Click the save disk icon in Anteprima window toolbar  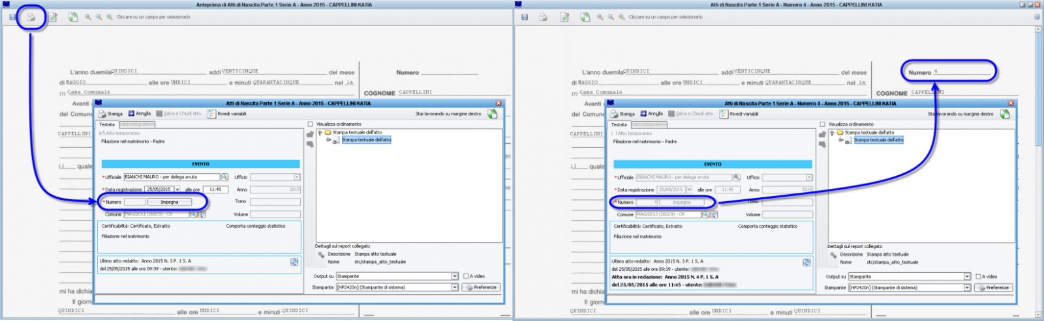pos(12,18)
